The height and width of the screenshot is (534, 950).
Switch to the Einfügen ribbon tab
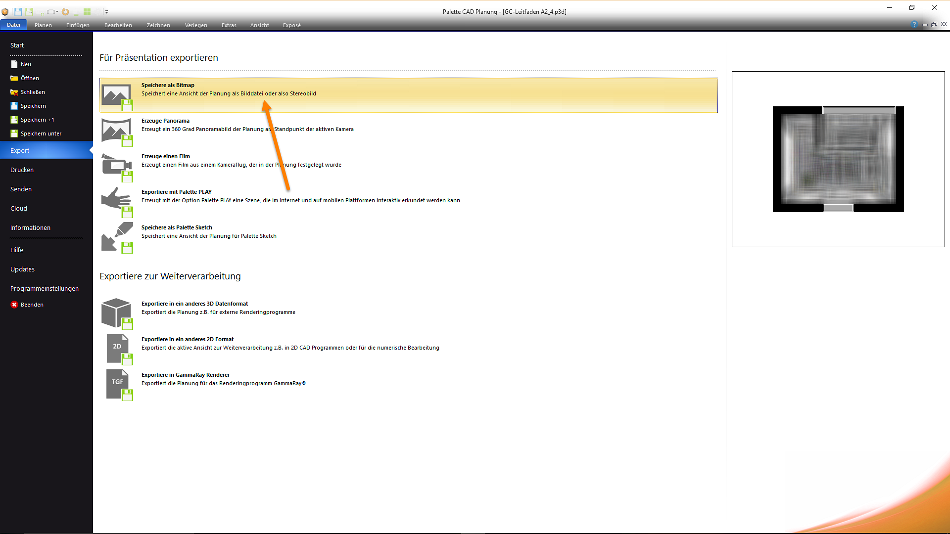pos(78,25)
